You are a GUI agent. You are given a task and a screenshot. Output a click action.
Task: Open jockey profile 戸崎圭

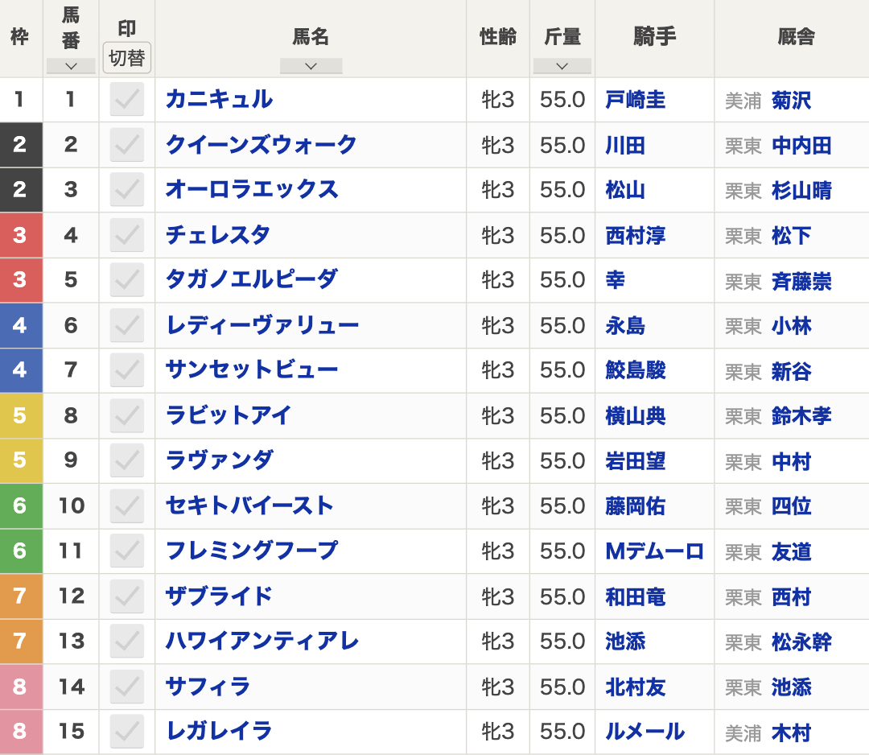pyautogui.click(x=635, y=101)
